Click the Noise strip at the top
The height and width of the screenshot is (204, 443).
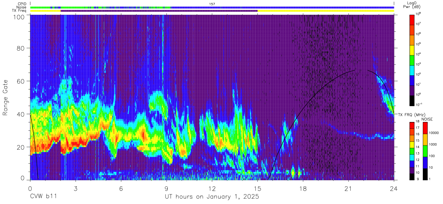212,7
